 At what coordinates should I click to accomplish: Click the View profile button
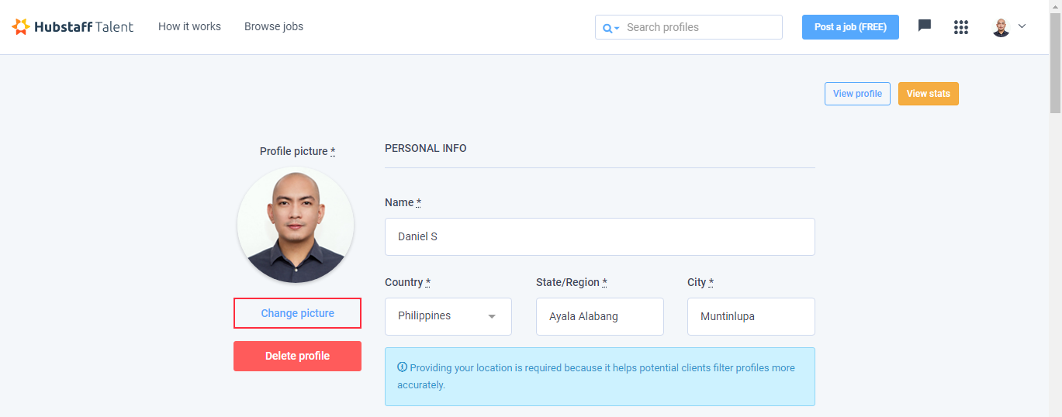[857, 94]
